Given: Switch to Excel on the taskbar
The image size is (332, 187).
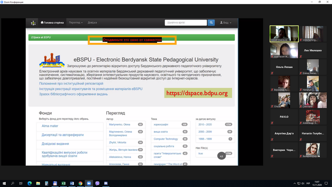Looking at the screenshot, I should [63, 183].
